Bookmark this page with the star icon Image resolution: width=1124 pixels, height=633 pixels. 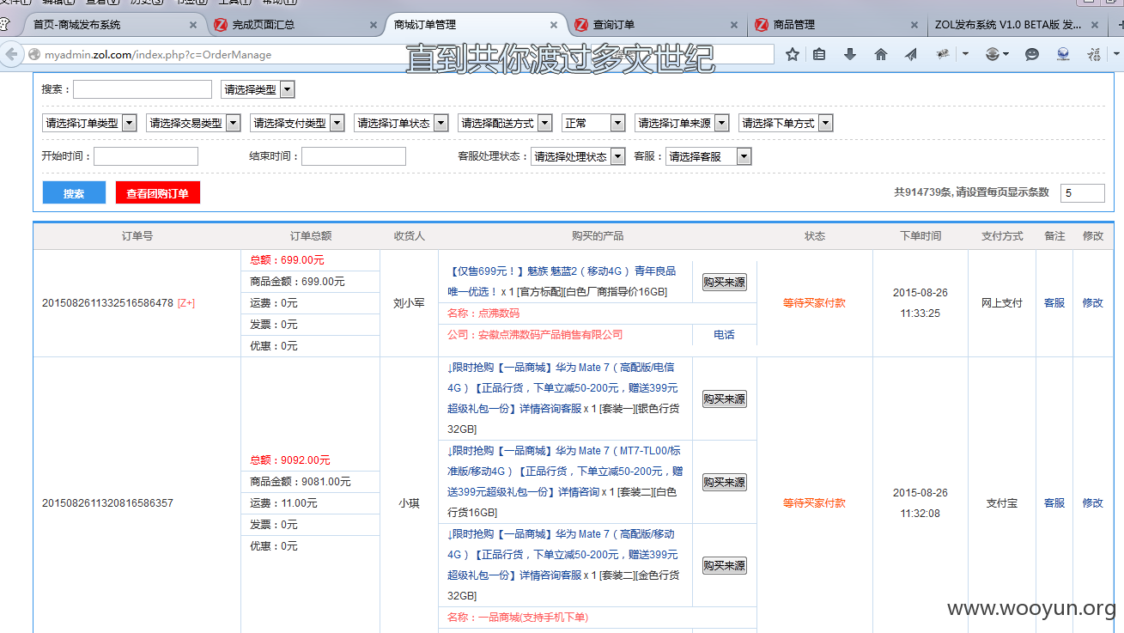coord(793,54)
